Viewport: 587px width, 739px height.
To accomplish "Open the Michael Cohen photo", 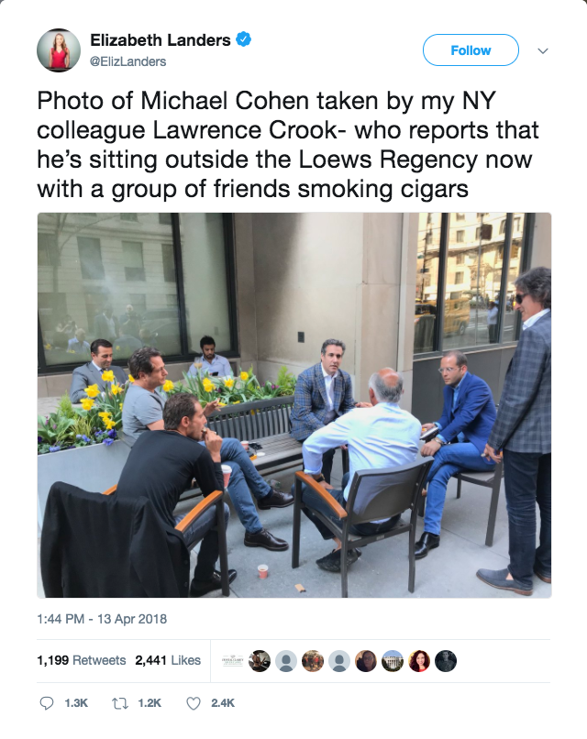I will [x=293, y=405].
